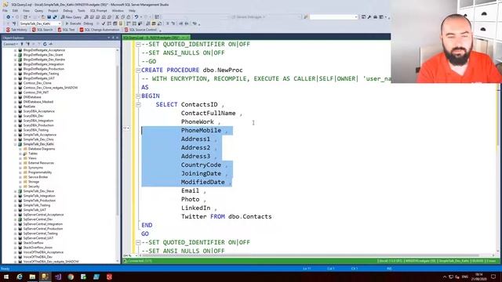Open Chrome from taskbar

click(71, 277)
